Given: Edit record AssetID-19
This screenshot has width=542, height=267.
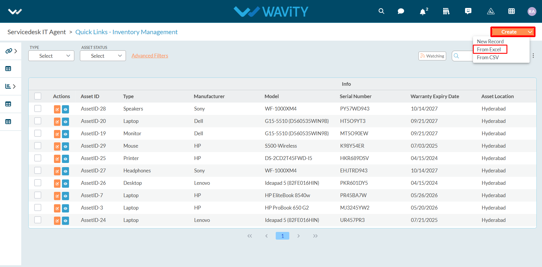Looking at the screenshot, I should click(57, 134).
